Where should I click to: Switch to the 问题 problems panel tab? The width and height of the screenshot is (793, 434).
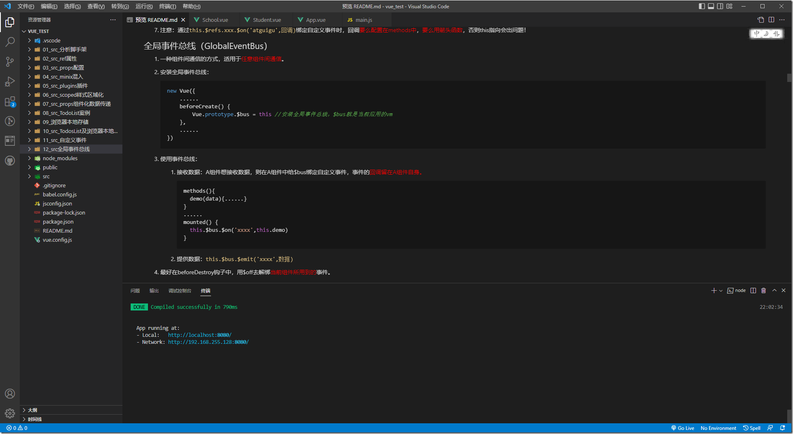(x=135, y=291)
